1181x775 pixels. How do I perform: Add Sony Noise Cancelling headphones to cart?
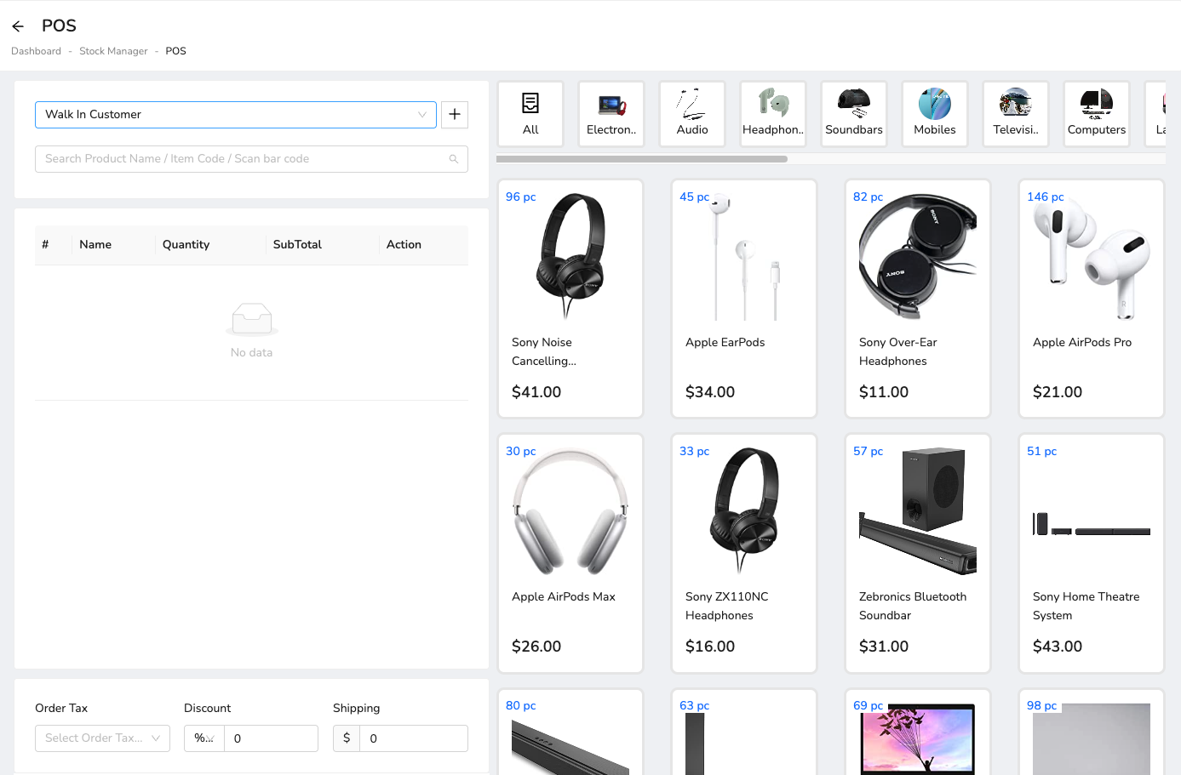click(x=570, y=299)
